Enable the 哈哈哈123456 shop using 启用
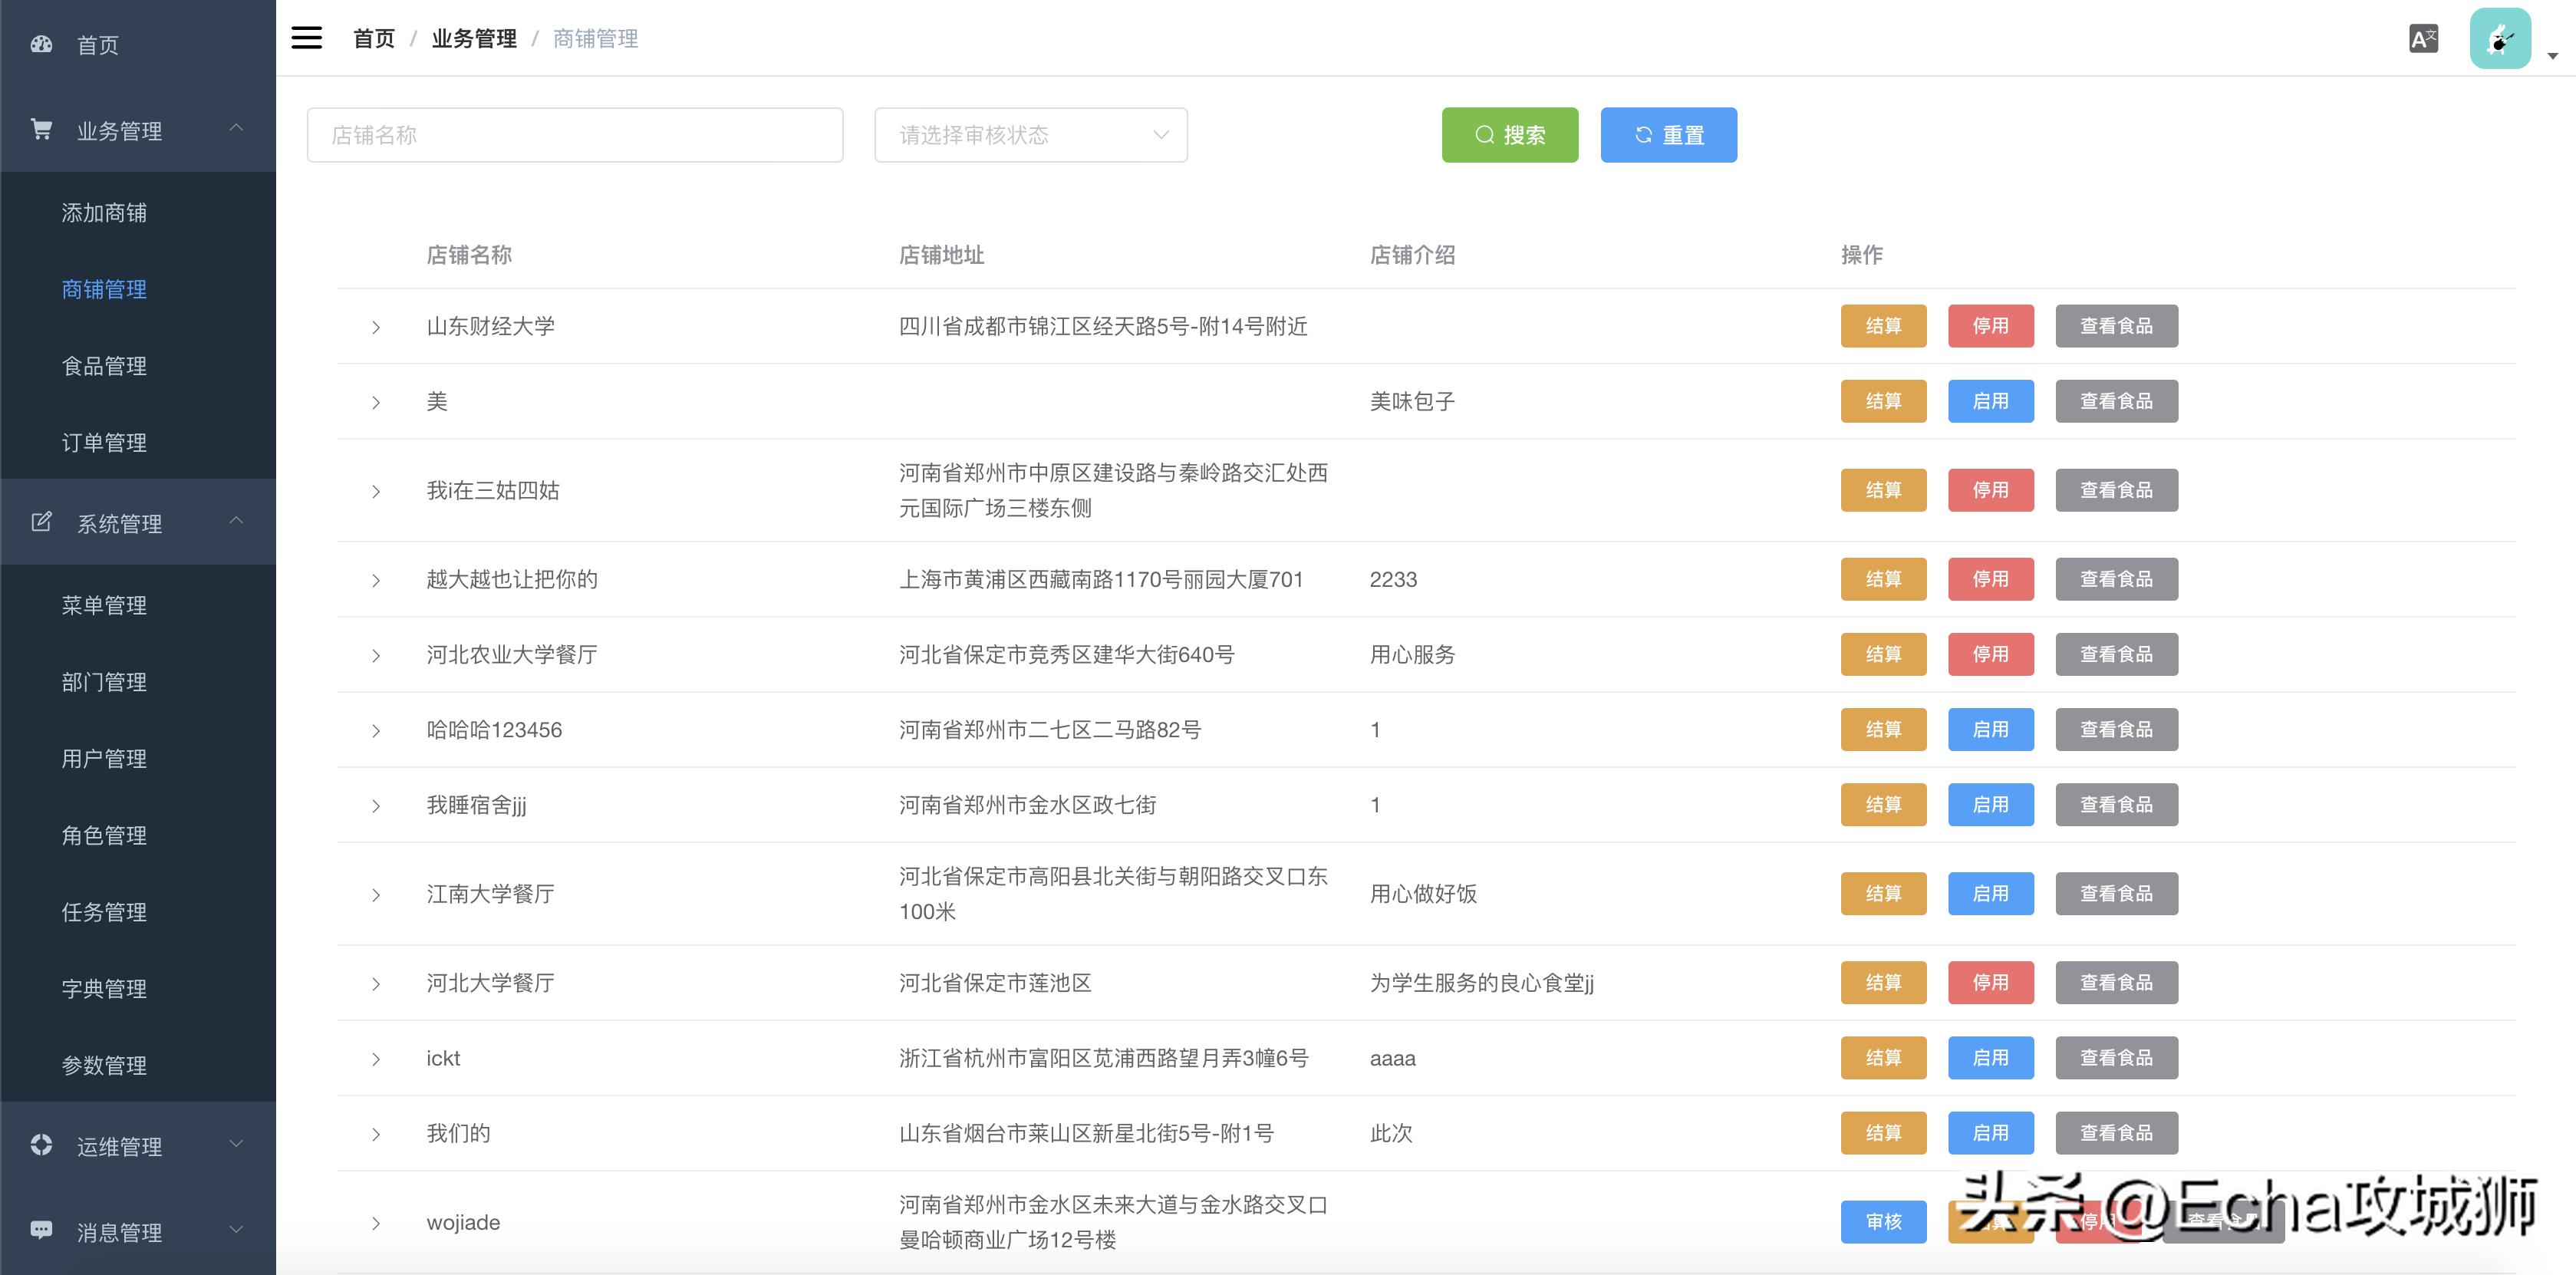This screenshot has height=1275, width=2576. [x=1990, y=729]
